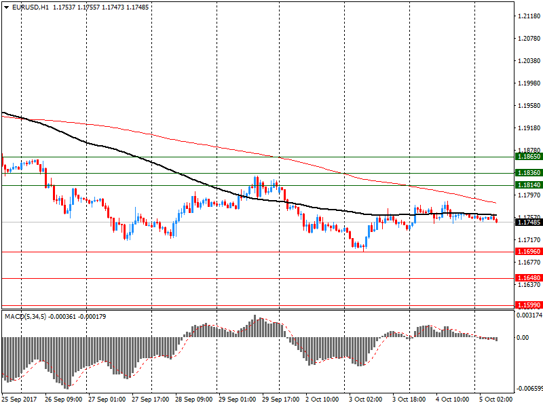The height and width of the screenshot is (407, 543).
Task: Select the 1.16770 price scale value
Action: pyautogui.click(x=529, y=263)
